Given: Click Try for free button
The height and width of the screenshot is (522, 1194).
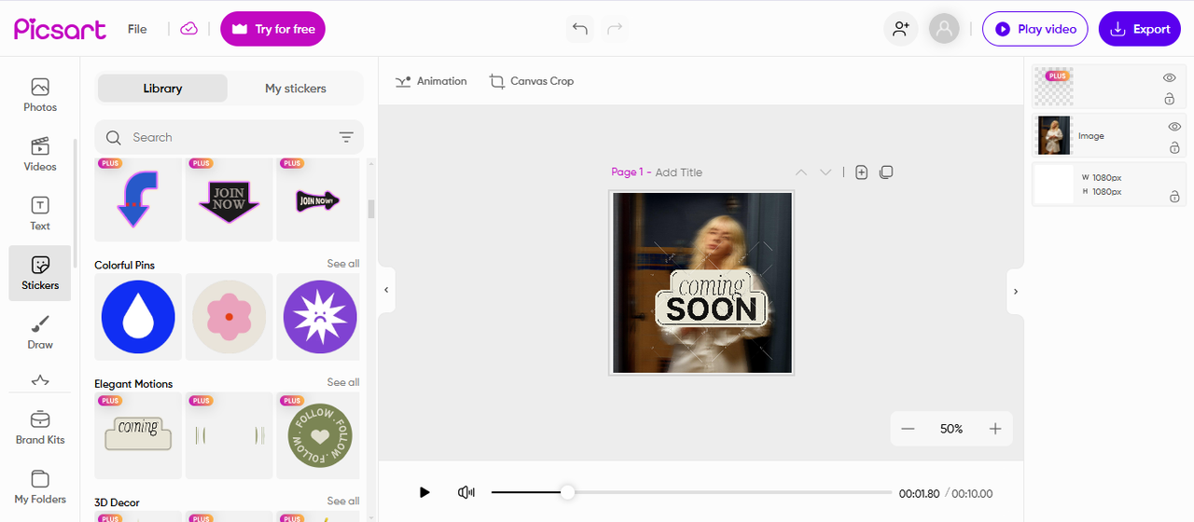Looking at the screenshot, I should pos(272,29).
